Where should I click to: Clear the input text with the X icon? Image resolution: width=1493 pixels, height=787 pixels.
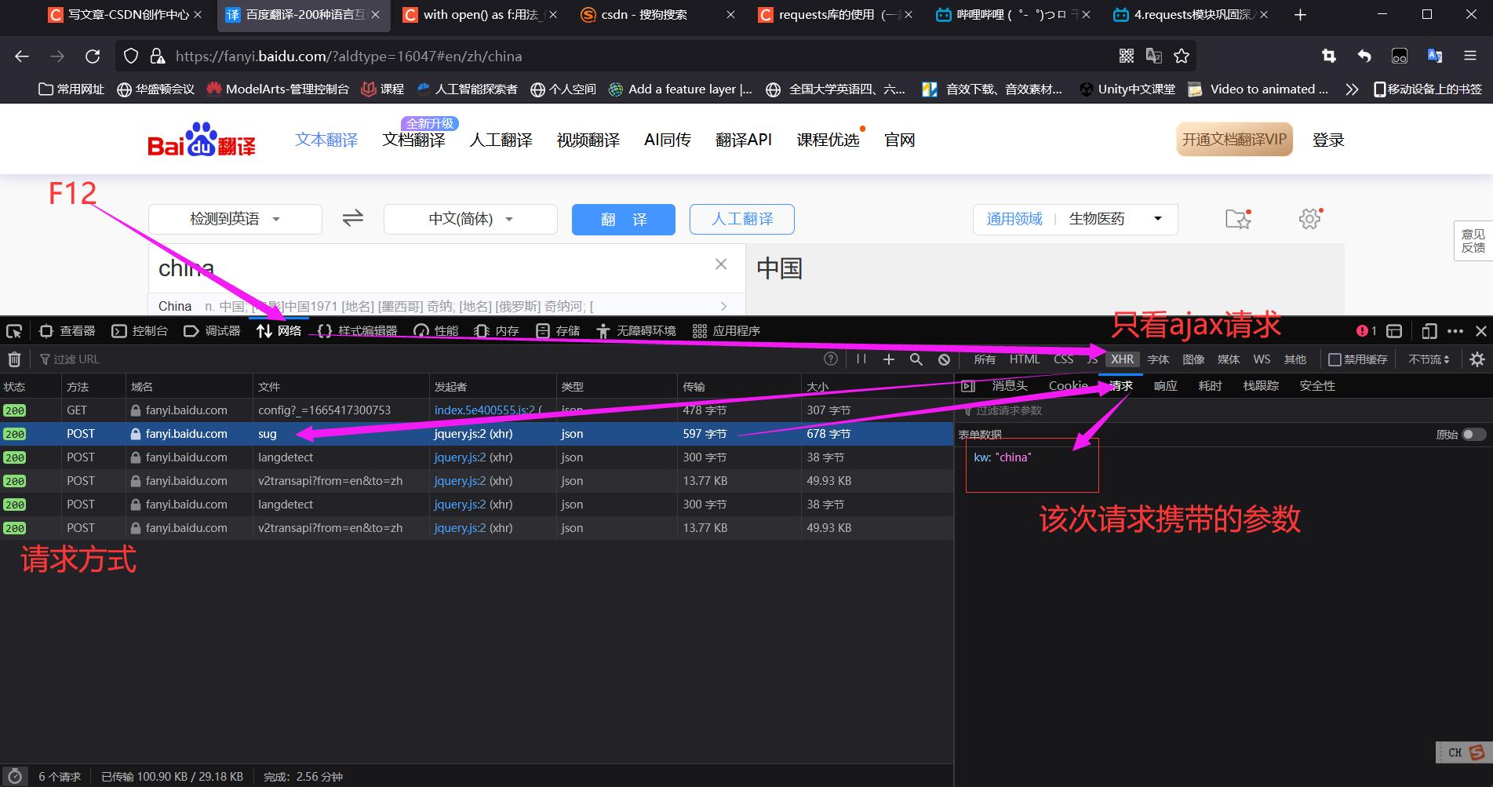pyautogui.click(x=721, y=264)
